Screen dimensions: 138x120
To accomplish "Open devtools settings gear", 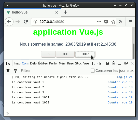I will (113, 63).
